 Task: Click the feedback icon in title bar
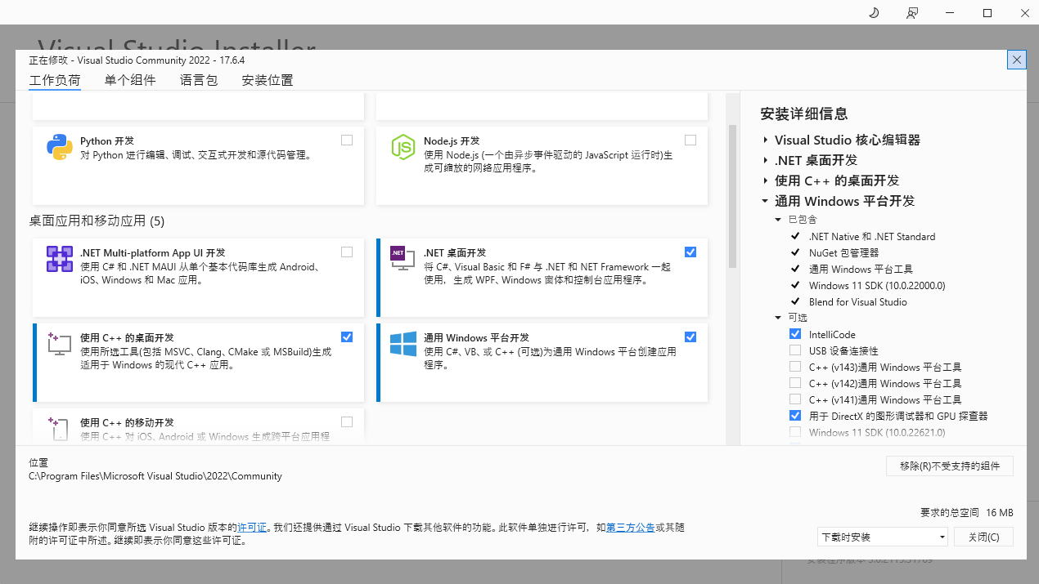pos(912,13)
